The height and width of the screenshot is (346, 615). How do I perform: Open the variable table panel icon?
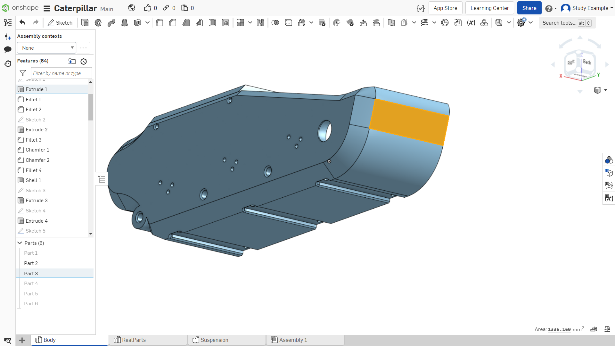pos(609,198)
